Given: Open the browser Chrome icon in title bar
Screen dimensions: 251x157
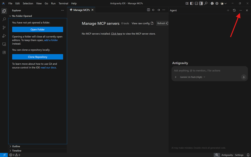Looking at the screenshot, I should [x=212, y=3].
